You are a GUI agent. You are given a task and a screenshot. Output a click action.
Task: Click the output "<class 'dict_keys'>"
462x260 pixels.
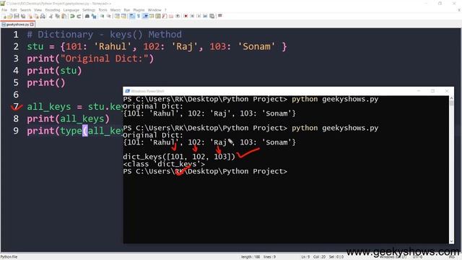tap(164, 164)
